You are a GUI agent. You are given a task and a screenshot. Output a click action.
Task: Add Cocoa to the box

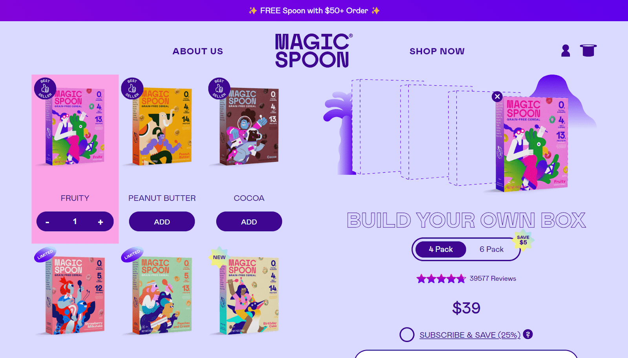249,222
